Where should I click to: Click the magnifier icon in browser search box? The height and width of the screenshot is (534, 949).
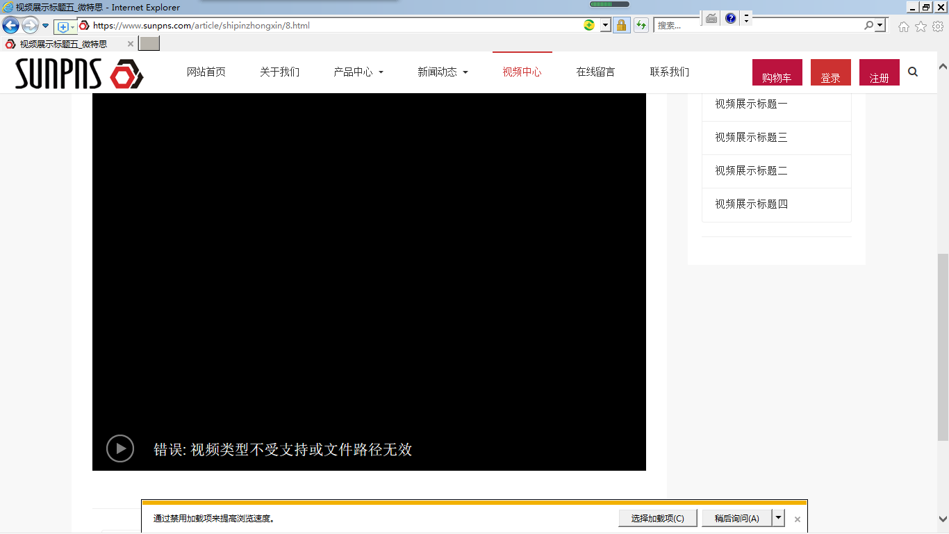click(868, 26)
